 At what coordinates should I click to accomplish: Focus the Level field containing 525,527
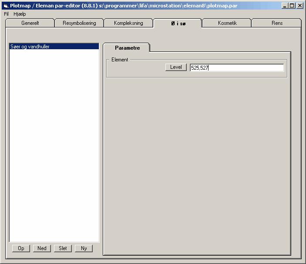(x=237, y=68)
